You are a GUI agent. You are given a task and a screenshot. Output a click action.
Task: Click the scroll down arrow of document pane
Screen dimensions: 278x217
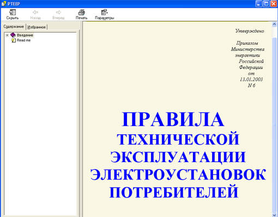pyautogui.click(x=275, y=215)
